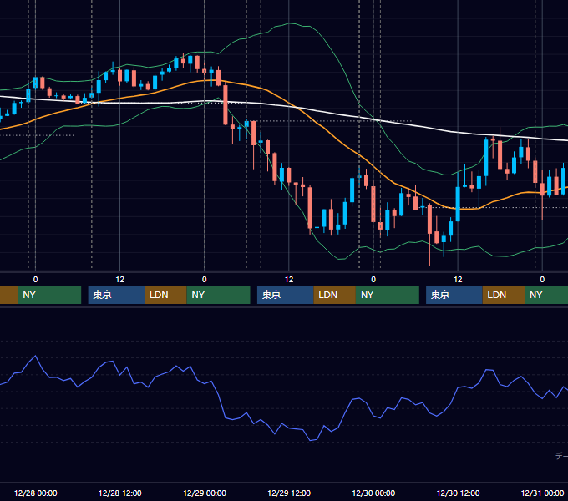Viewport: 568px width, 501px height.
Task: Click hour marker 0 above 12/28 00:00
Action: [35, 280]
